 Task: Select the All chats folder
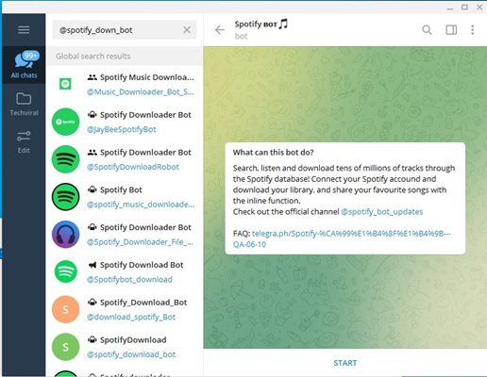pos(24,65)
